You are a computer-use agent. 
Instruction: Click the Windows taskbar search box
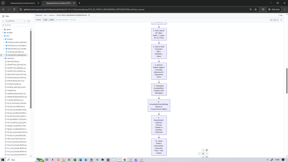24,160
